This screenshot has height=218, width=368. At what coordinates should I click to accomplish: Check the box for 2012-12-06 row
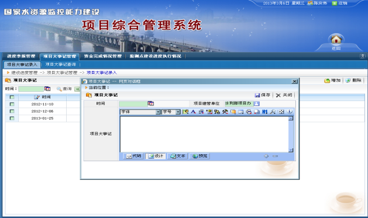click(x=12, y=111)
